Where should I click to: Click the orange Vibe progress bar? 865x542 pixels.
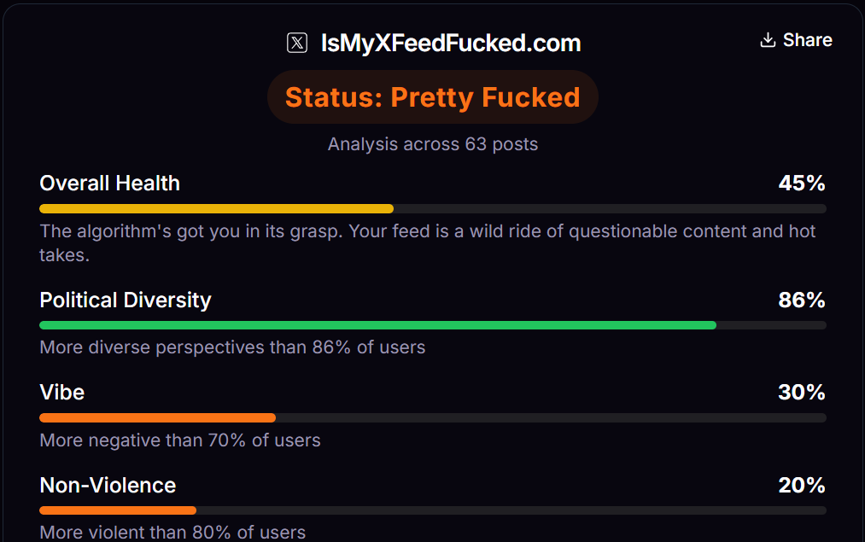coord(157,417)
